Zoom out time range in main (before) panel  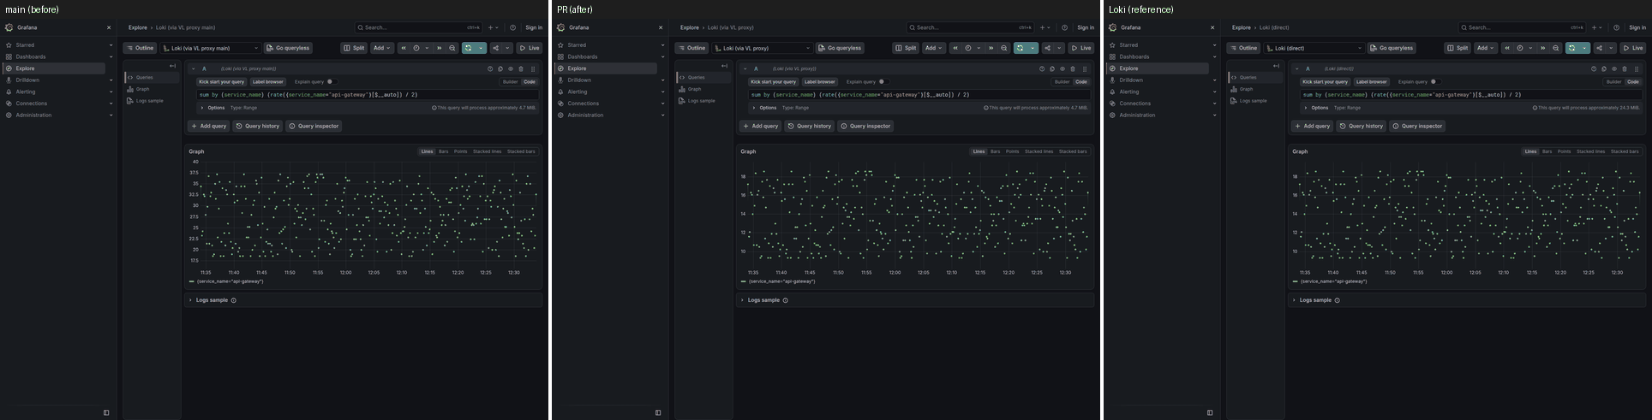452,48
